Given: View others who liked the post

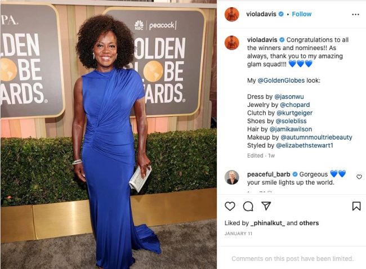Looking at the screenshot, I should click(309, 223).
